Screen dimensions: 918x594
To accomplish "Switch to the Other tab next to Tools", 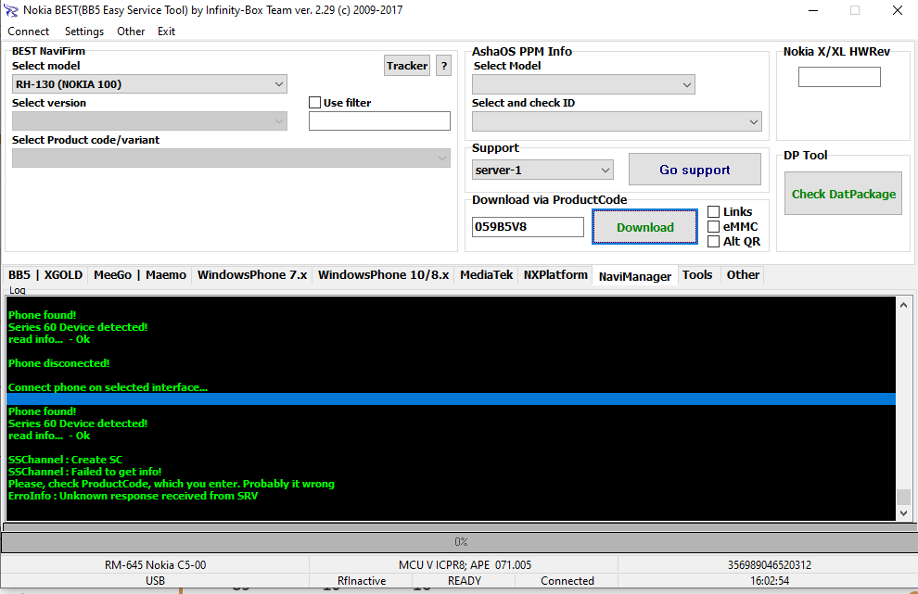I will [x=743, y=275].
